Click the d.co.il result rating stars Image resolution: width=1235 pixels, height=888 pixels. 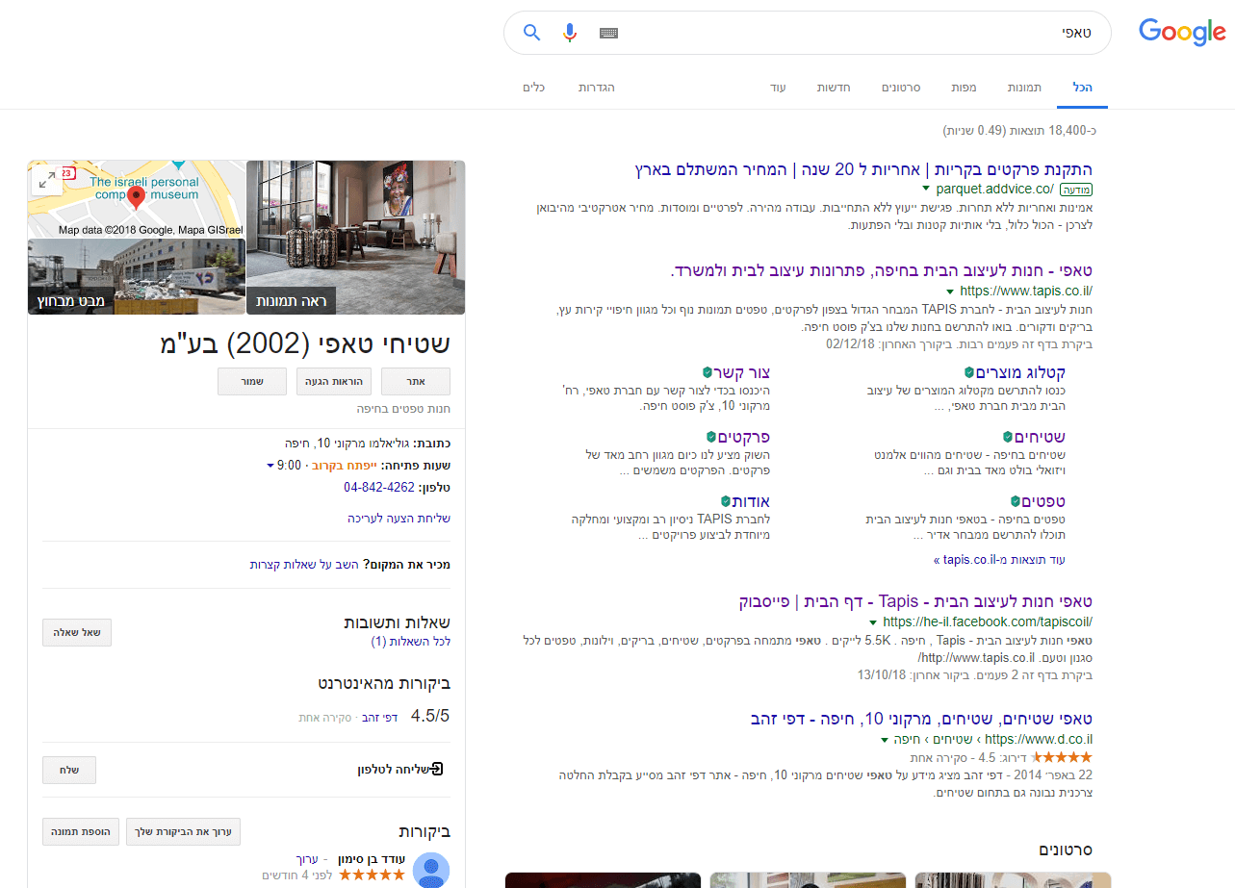click(x=1063, y=758)
